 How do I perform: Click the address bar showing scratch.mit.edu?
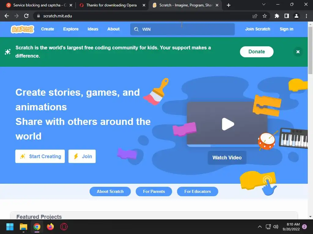click(x=144, y=16)
